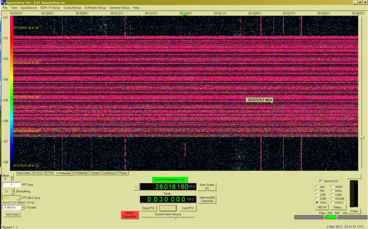Open the General Setup menu
Screen dimensions: 368x229
[119, 8]
